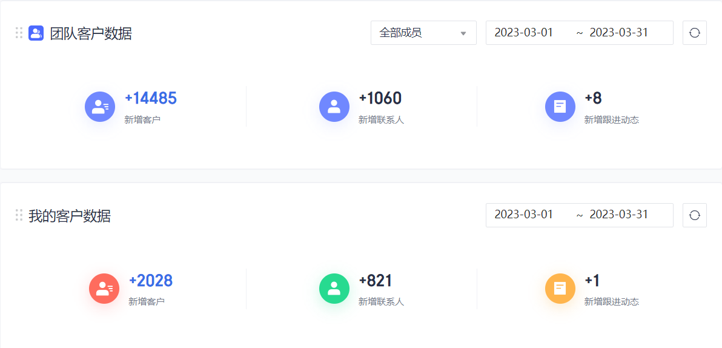Open my-customer end date 2023-03-31 field
Viewport: 722px width, 348px height.
coord(619,215)
